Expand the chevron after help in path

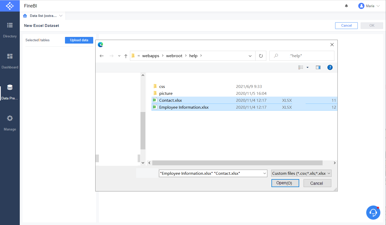201,56
